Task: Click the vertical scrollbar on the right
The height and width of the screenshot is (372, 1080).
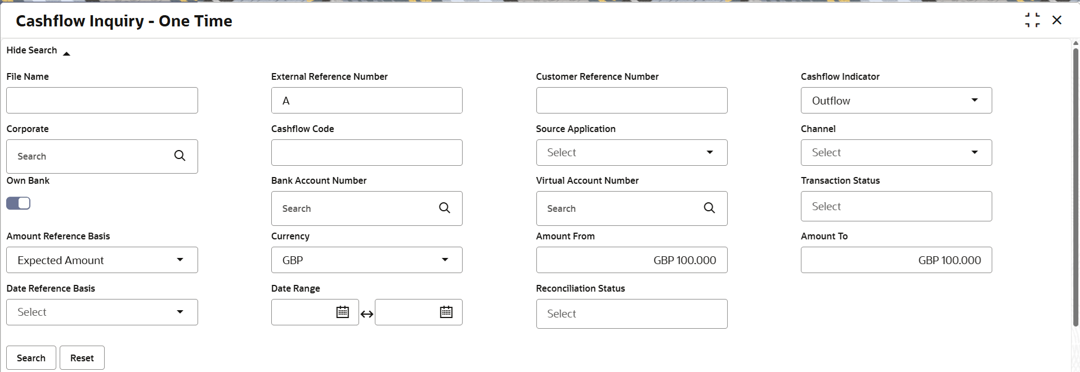Action: pyautogui.click(x=1075, y=185)
